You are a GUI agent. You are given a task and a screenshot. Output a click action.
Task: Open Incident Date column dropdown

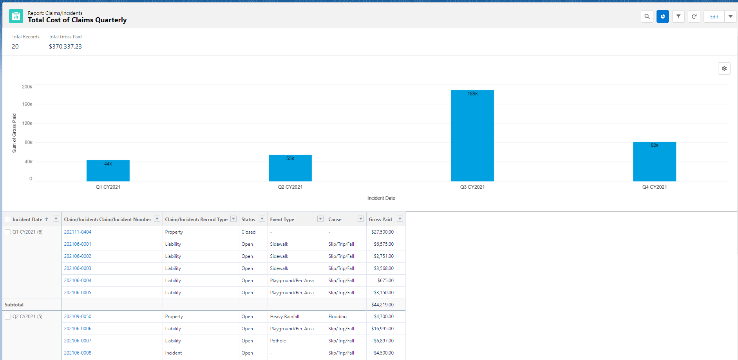pyautogui.click(x=56, y=219)
